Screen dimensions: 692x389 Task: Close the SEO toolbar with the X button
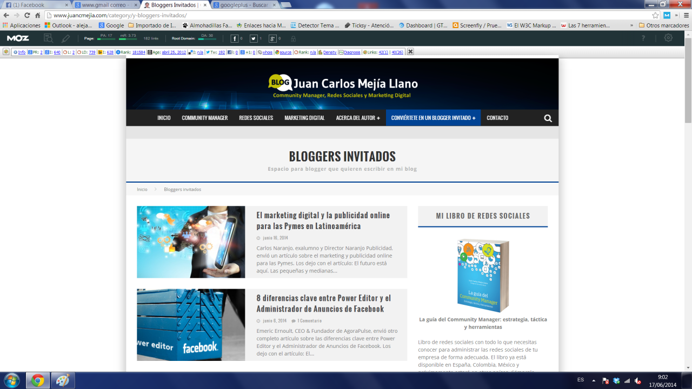coord(410,52)
